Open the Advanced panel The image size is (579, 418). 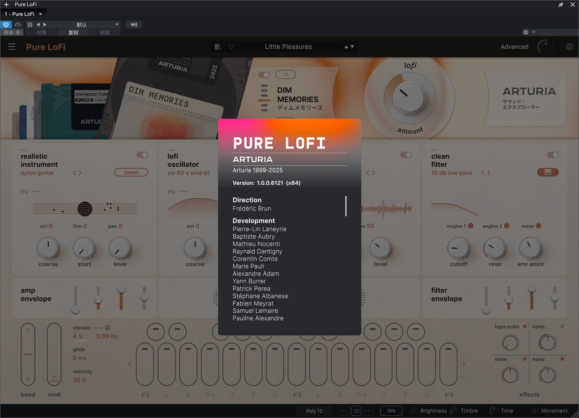[x=514, y=47]
